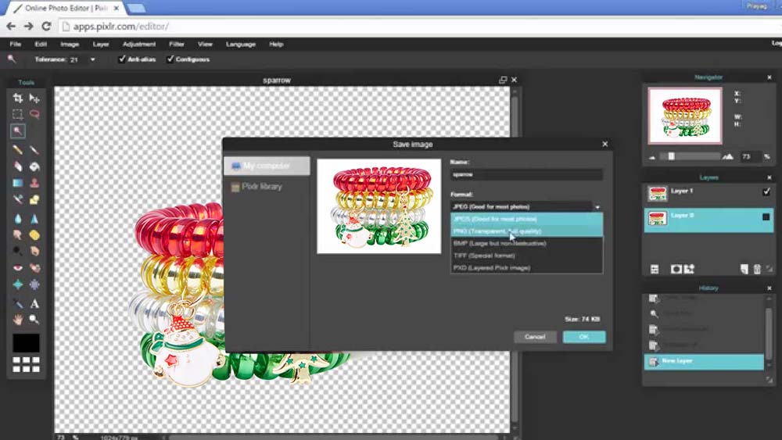Toggle Layer 0 visibility checkbox

pos(766,216)
